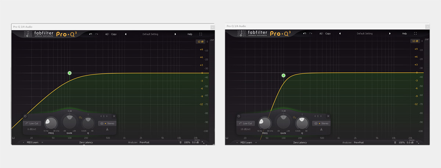This screenshot has width=441, height=168.
Task: Enter full screen mode in right window
Action: pos(415,33)
